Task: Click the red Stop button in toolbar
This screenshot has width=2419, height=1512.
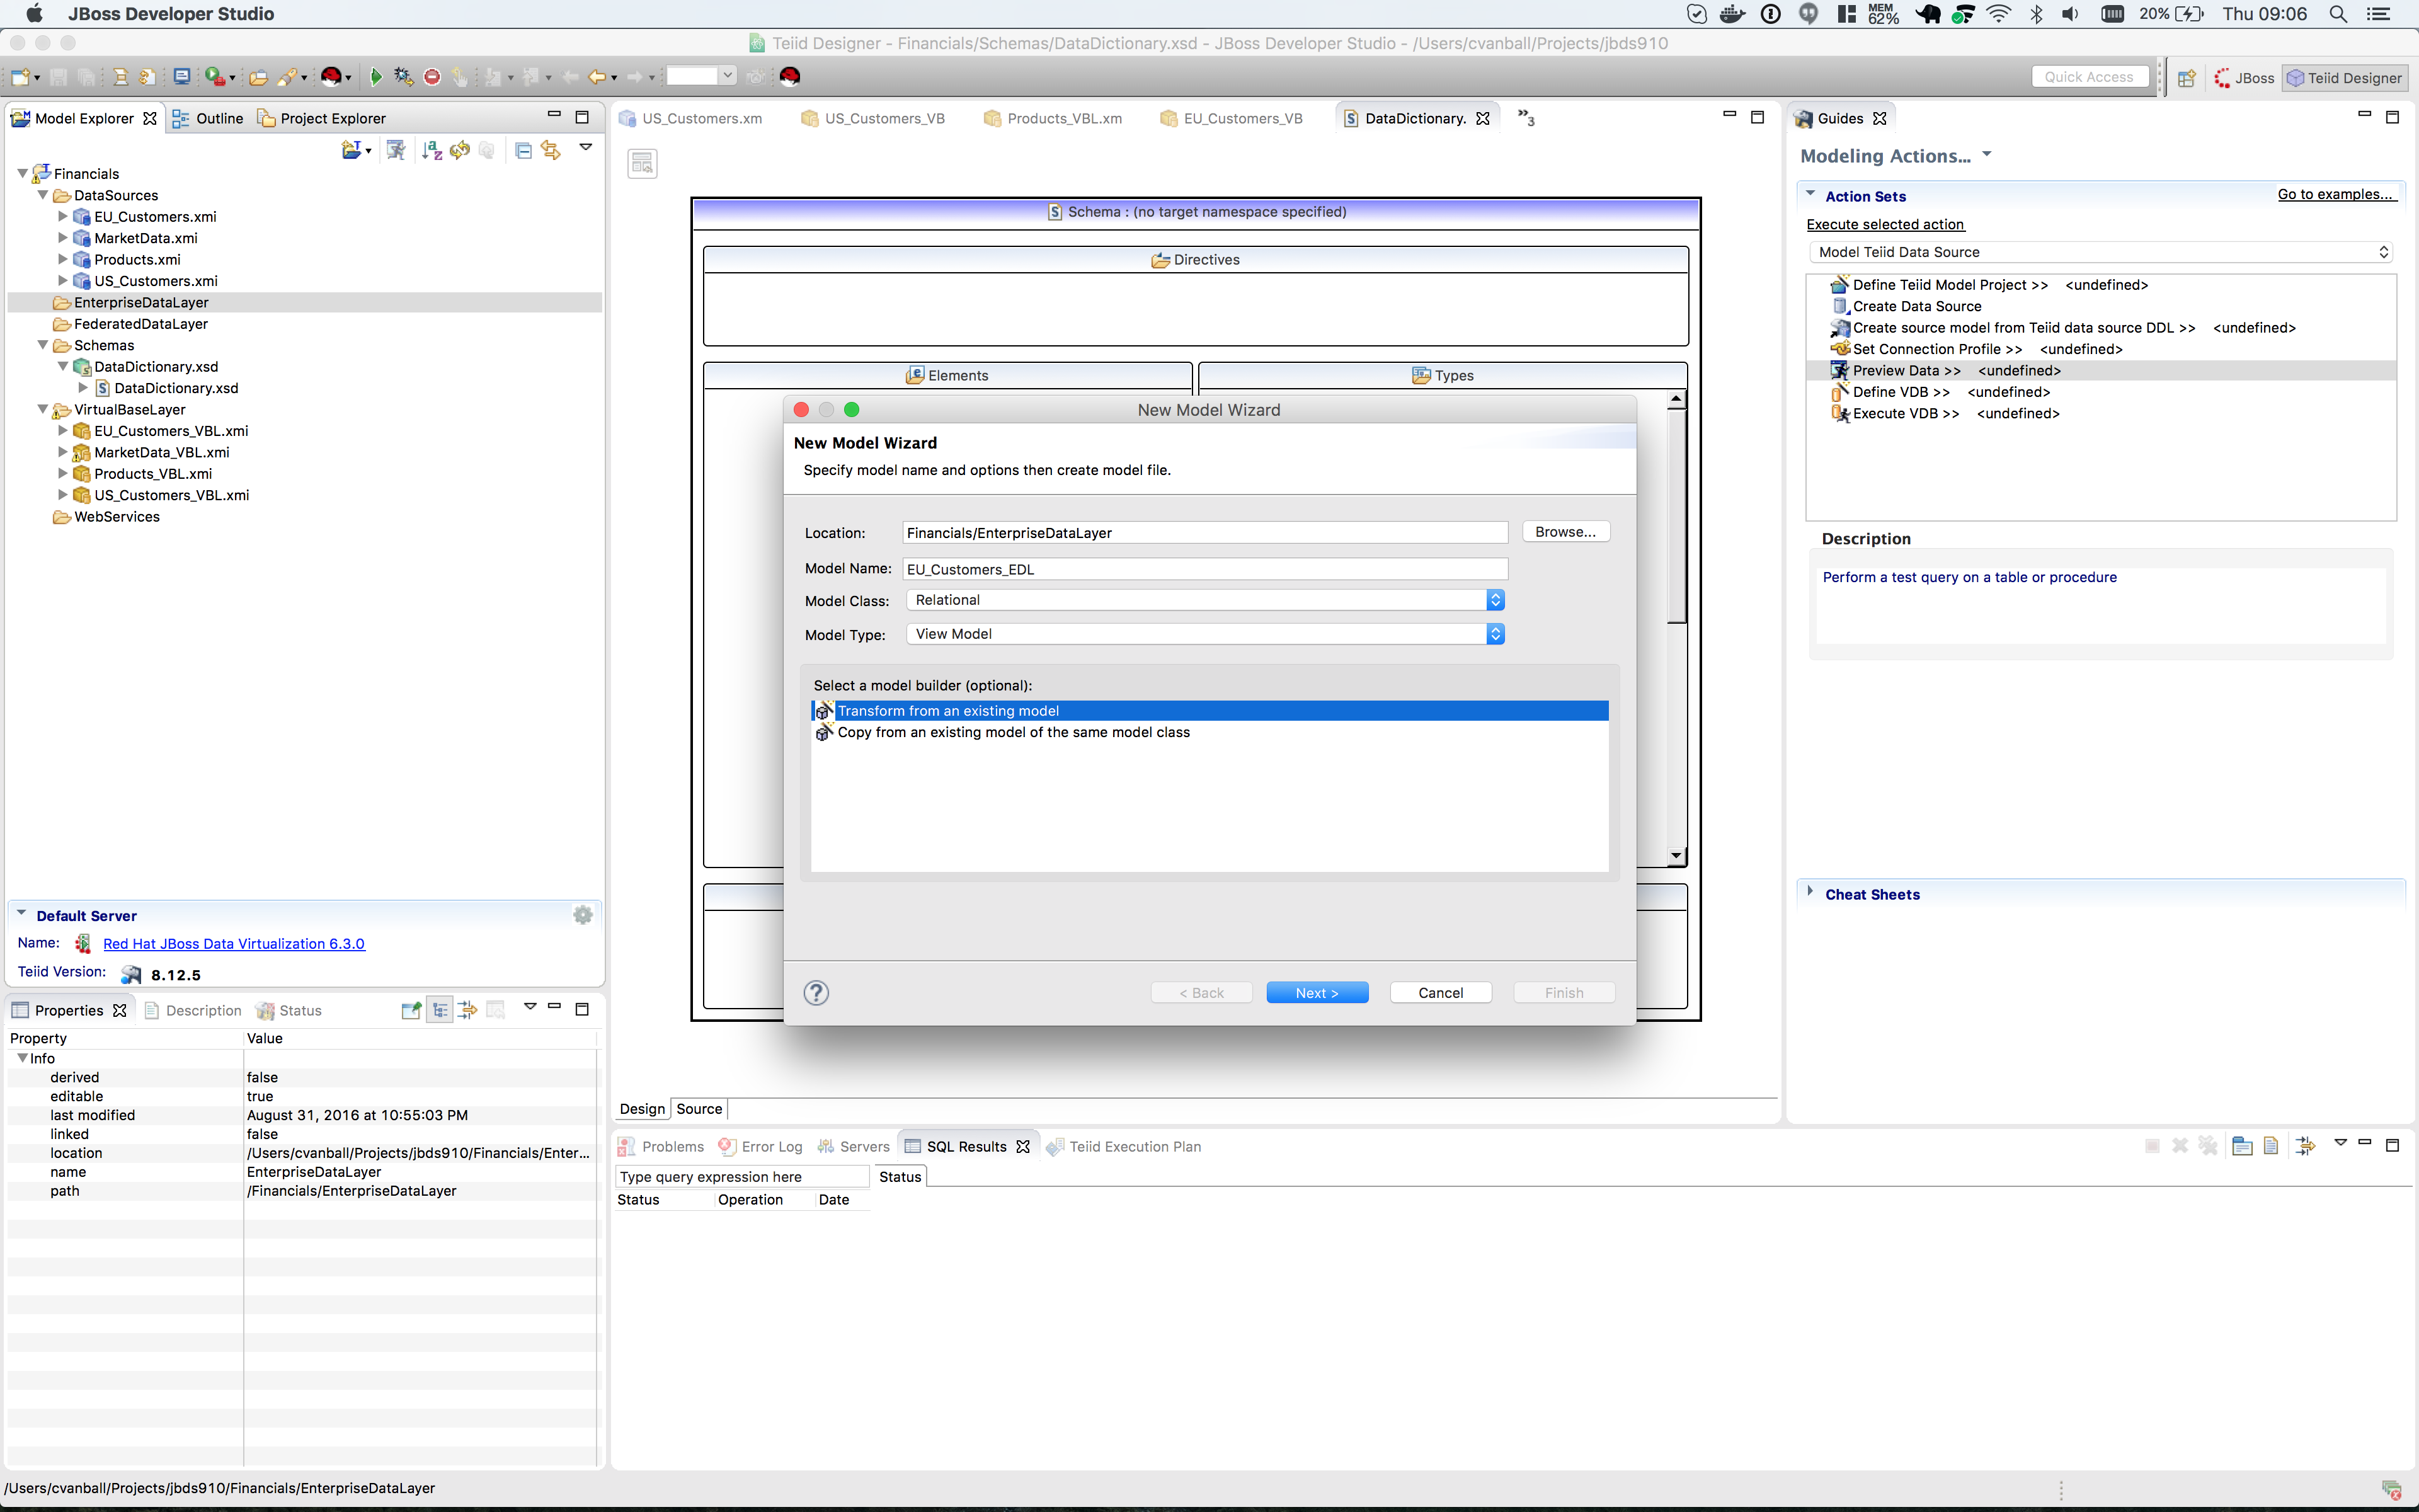Action: [x=432, y=77]
